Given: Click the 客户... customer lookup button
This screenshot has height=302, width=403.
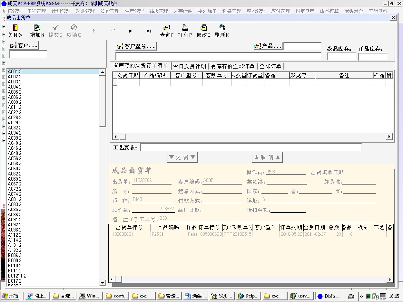Looking at the screenshot, I should point(24,46).
